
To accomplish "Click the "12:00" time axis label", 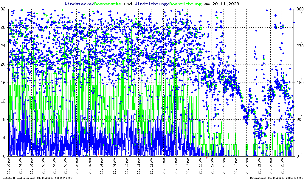I will [x=151, y=162].
